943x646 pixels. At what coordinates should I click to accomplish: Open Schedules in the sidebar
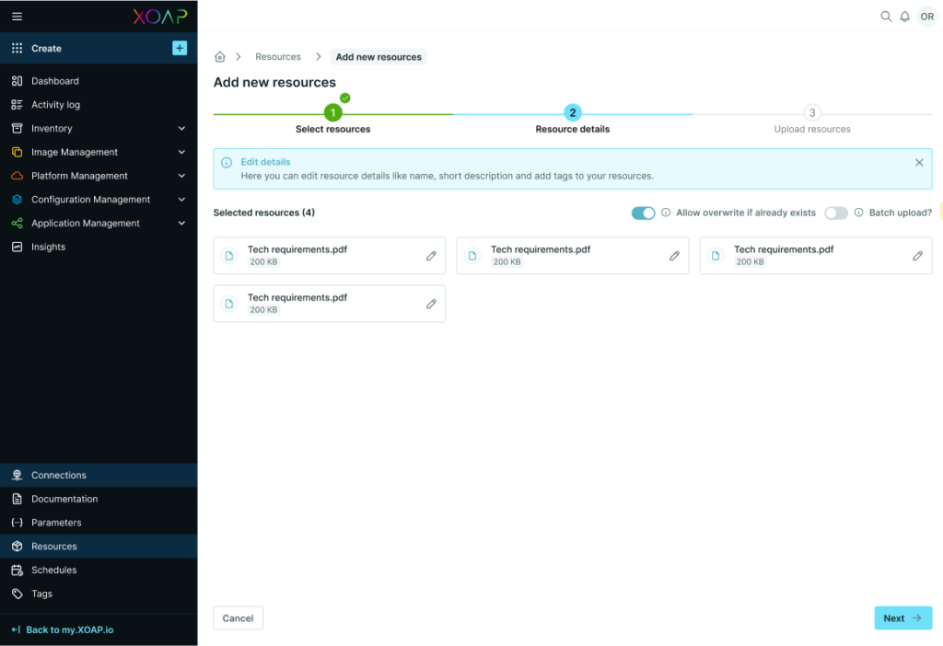[x=99, y=570]
